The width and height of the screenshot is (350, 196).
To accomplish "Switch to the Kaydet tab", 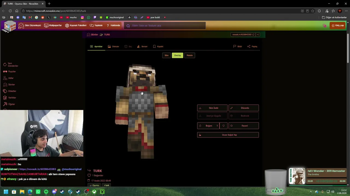I will pos(158,47).
